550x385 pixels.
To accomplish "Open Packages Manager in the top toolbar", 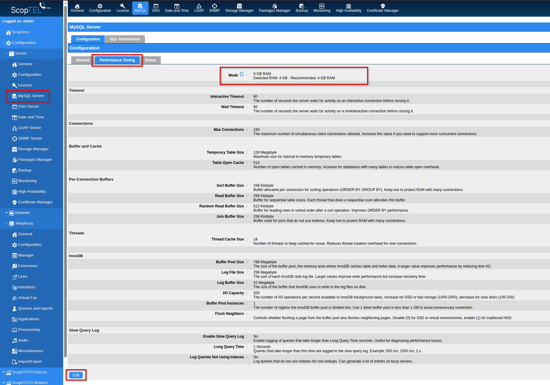I will tap(274, 8).
